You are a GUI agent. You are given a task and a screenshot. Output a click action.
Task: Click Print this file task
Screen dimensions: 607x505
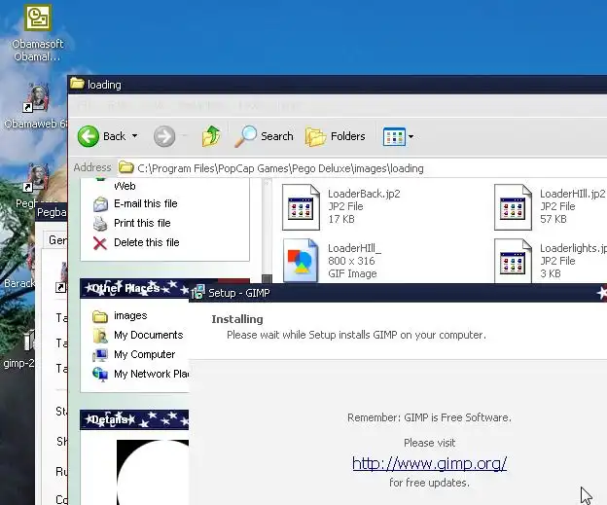(x=142, y=223)
